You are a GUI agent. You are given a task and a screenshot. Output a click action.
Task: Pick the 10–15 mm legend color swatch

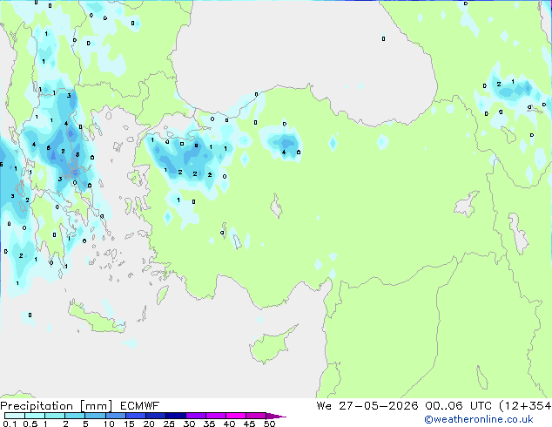pos(115,416)
